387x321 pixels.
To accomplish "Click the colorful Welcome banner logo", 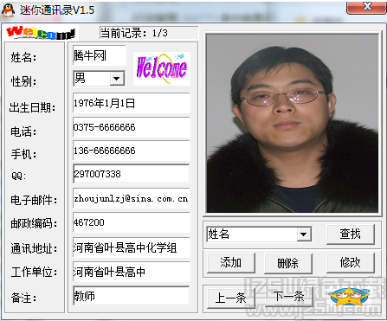I will tap(41, 33).
